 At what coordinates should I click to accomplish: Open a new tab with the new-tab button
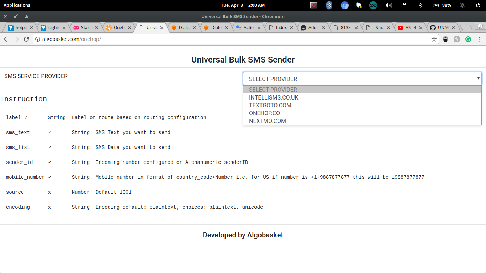[466, 28]
